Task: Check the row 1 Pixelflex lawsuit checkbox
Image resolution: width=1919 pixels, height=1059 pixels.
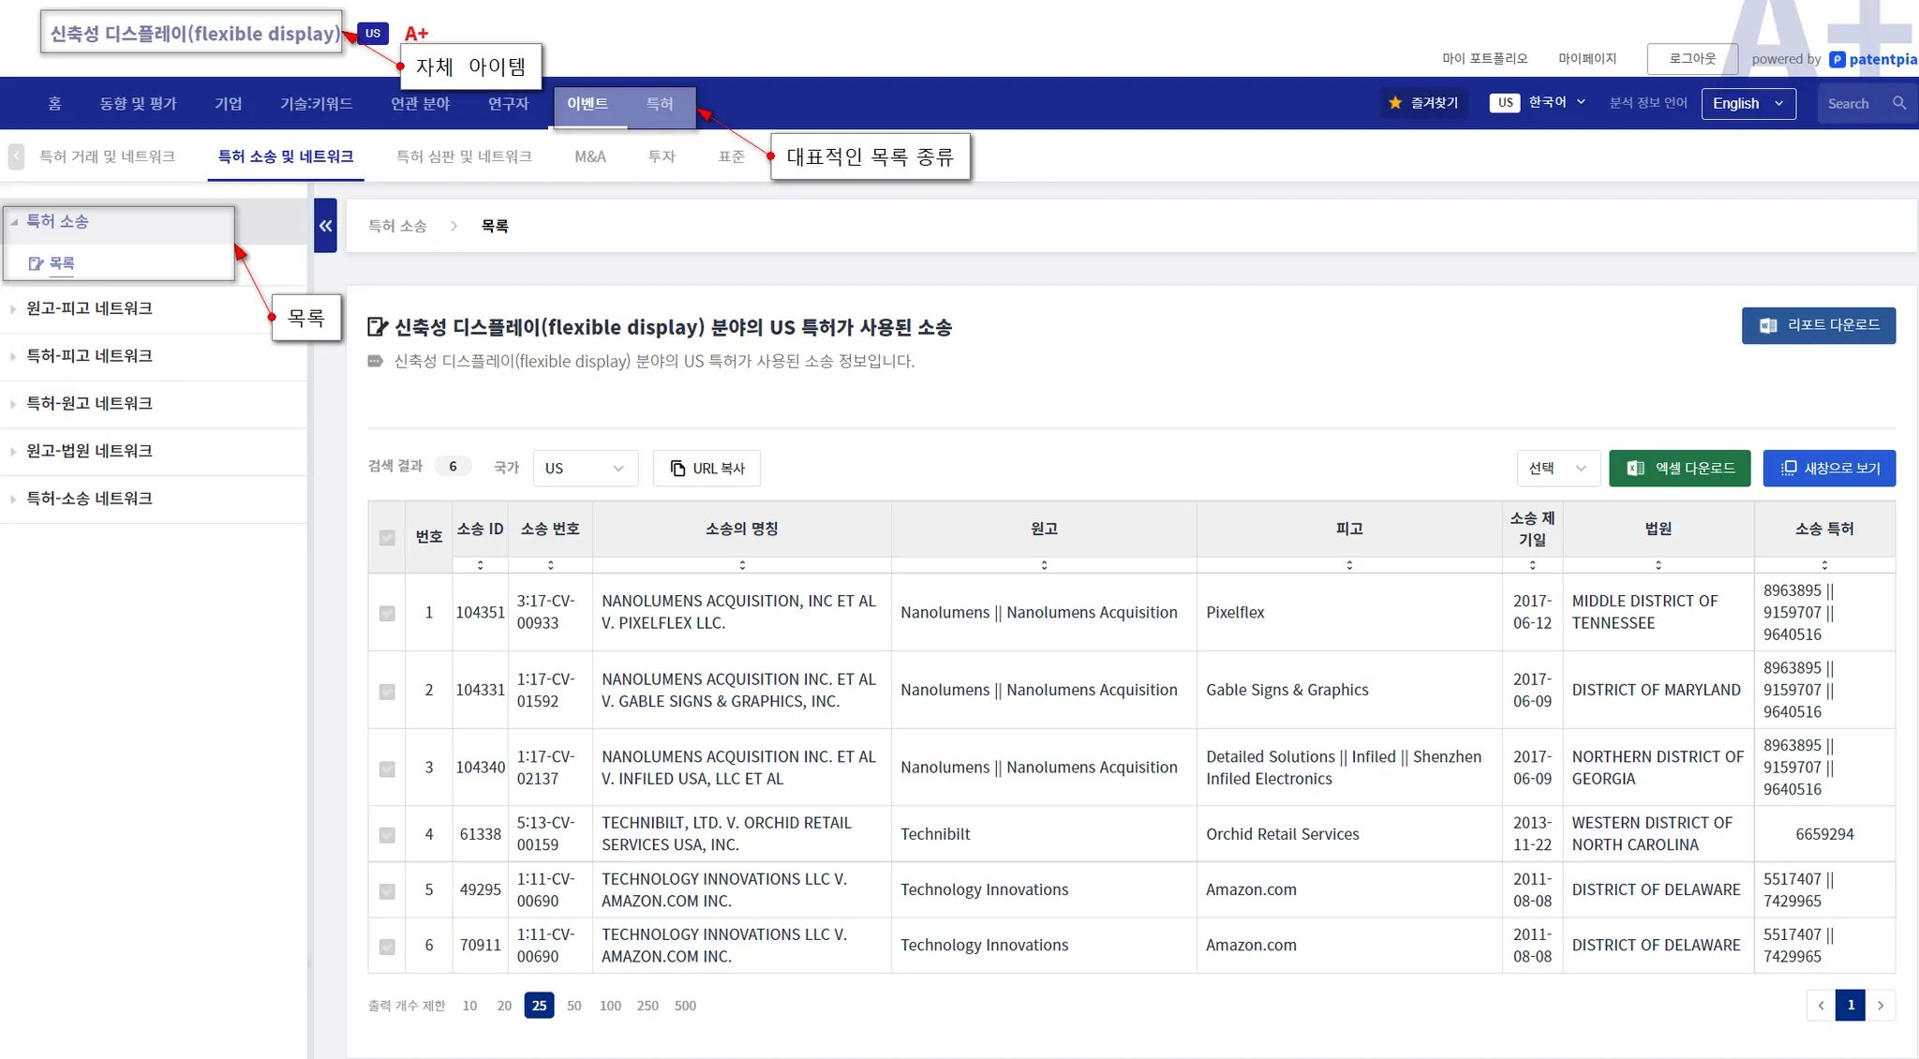Action: point(387,613)
